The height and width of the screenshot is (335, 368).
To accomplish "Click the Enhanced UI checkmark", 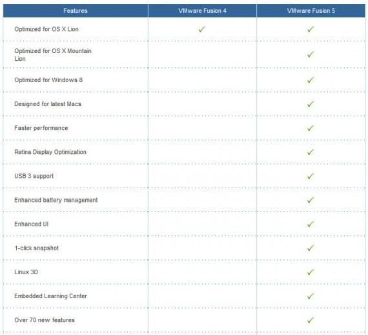I will 311,224.
